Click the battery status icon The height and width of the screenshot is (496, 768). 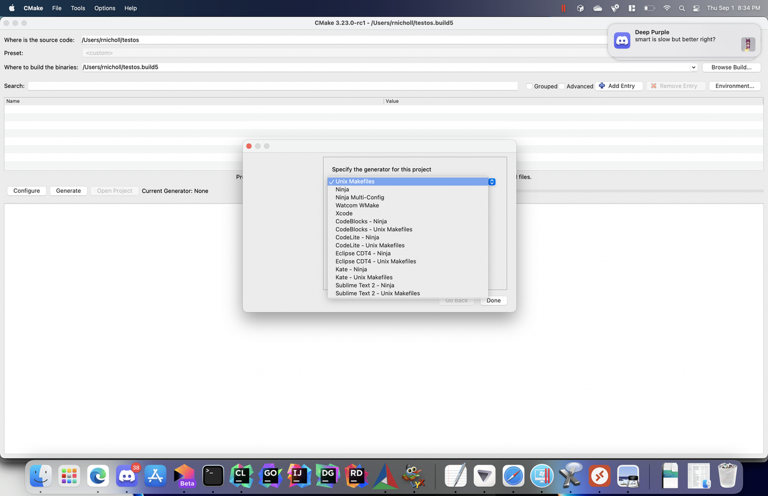tap(650, 8)
